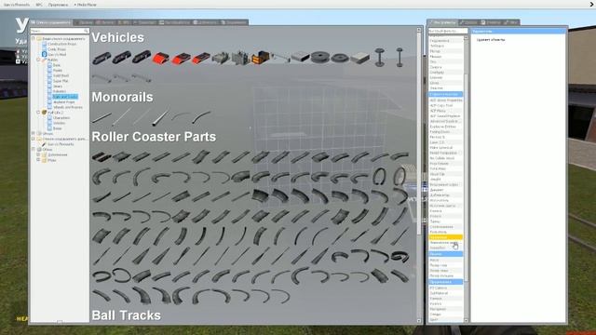Collapse the Builder folder in the tree
The height and width of the screenshot is (335, 596).
click(x=38, y=60)
